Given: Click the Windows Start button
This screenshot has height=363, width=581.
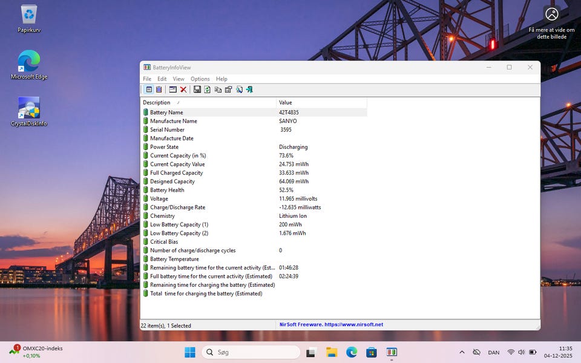Looking at the screenshot, I should pos(189,352).
